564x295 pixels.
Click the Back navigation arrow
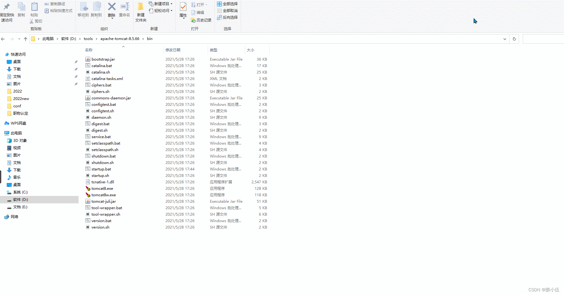pyautogui.click(x=3, y=39)
